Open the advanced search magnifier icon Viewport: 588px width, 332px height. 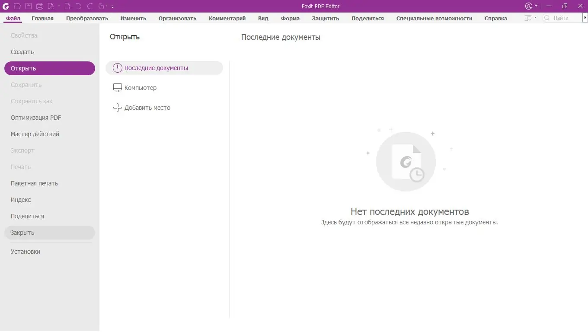point(528,18)
